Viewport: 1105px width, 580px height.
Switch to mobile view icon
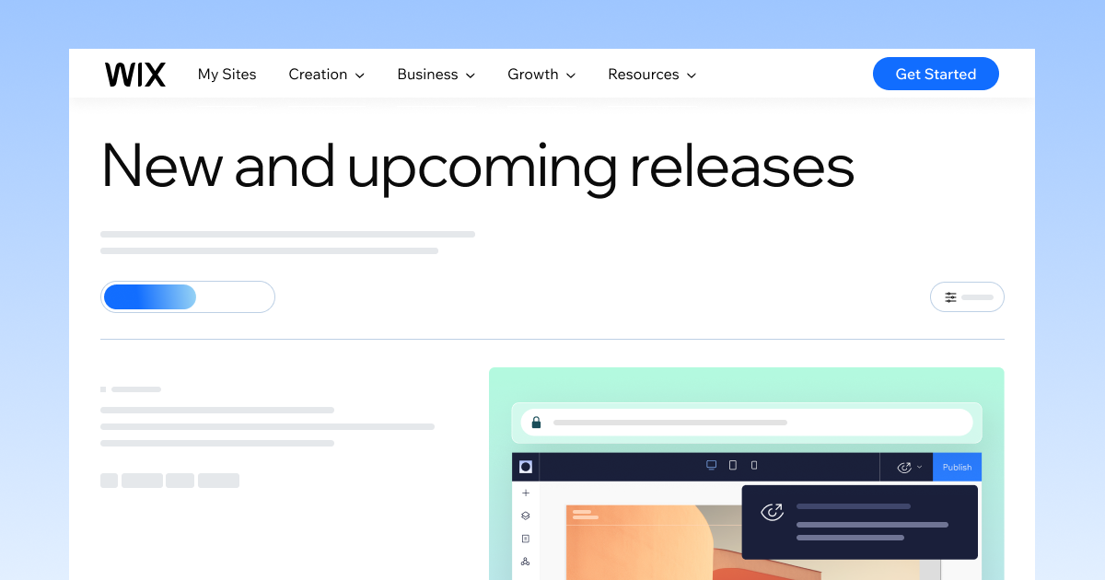pos(754,466)
